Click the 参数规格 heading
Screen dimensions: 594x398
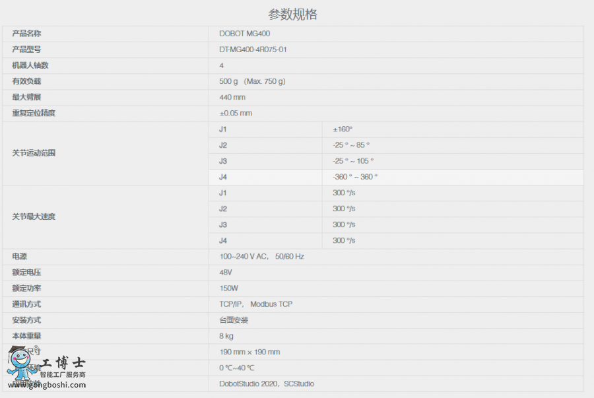tap(292, 15)
